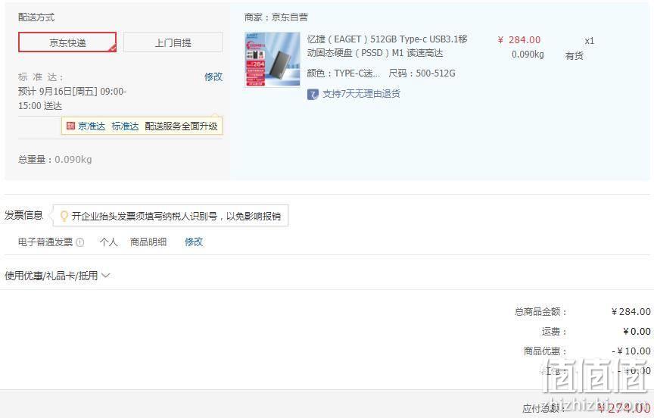
Task: Select 上门自提 pickup option
Action: tap(173, 42)
